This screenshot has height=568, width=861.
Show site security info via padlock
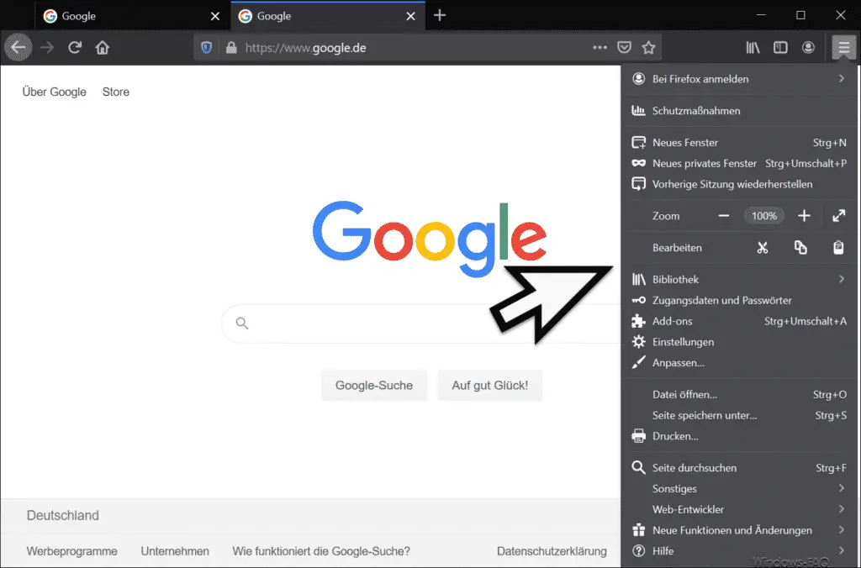pyautogui.click(x=231, y=48)
